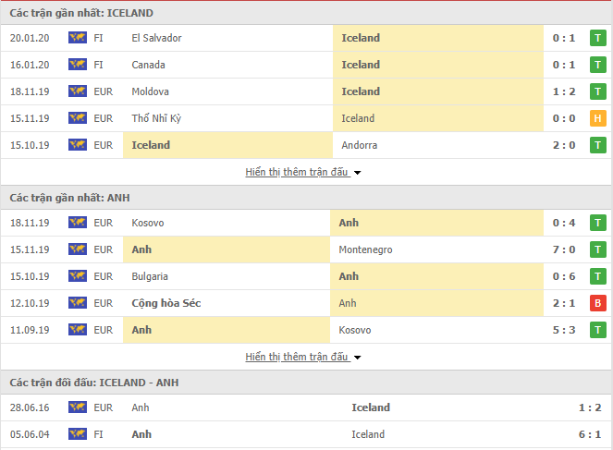Click the red B badge for Cộng hòa Séc match

598,303
